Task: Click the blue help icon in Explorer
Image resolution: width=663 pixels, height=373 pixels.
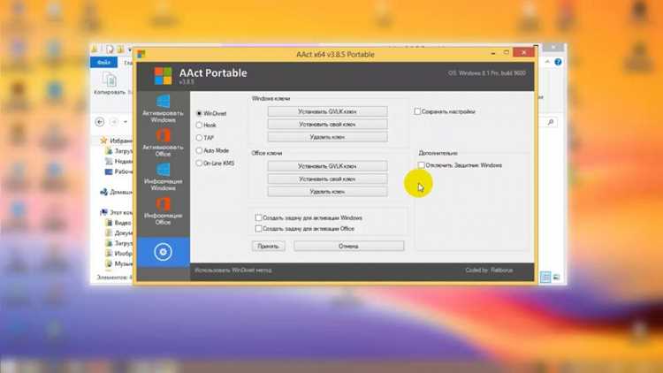Action: pos(558,62)
